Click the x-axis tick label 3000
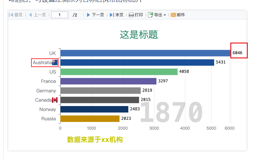 pyautogui.click(x=154, y=128)
